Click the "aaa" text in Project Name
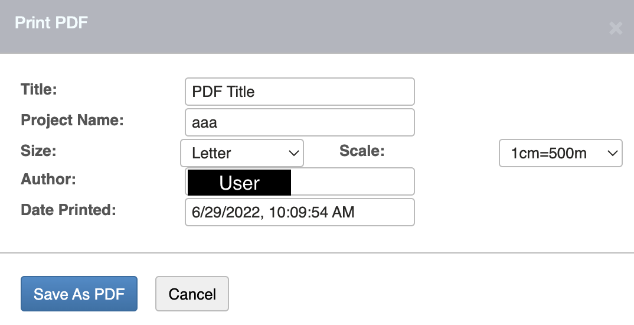Image resolution: width=634 pixels, height=325 pixels. tap(205, 123)
